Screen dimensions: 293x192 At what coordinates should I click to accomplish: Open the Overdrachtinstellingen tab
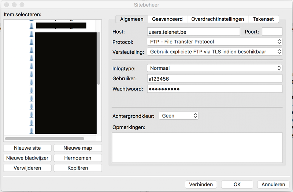218,19
